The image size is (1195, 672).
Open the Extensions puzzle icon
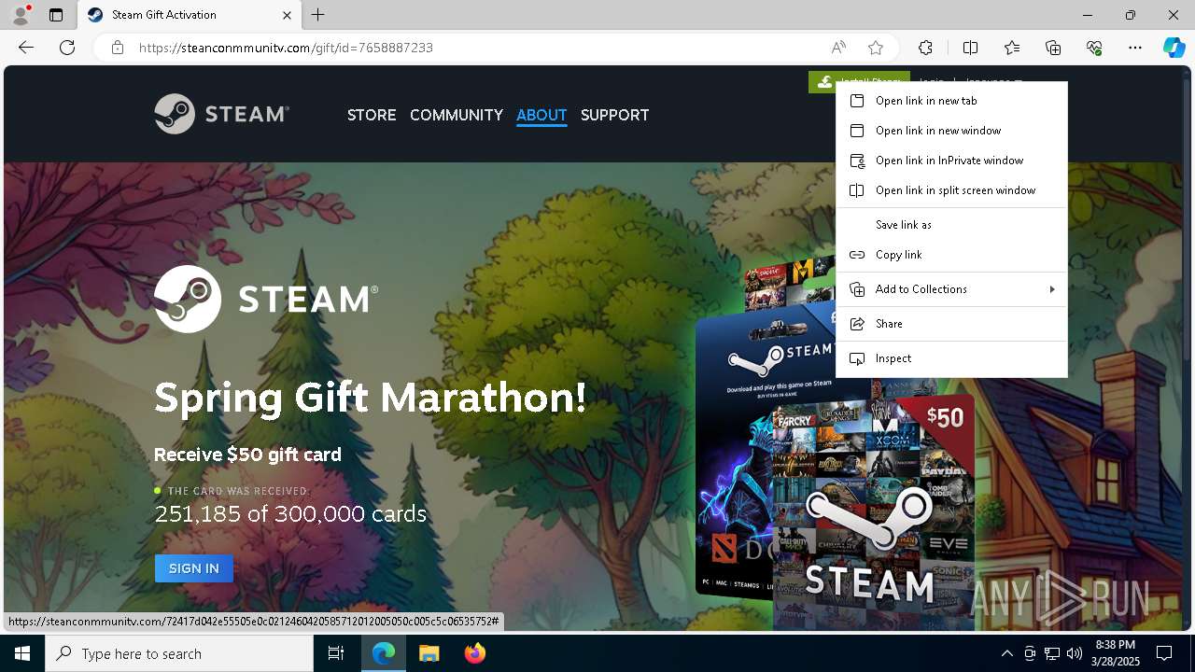point(925,48)
